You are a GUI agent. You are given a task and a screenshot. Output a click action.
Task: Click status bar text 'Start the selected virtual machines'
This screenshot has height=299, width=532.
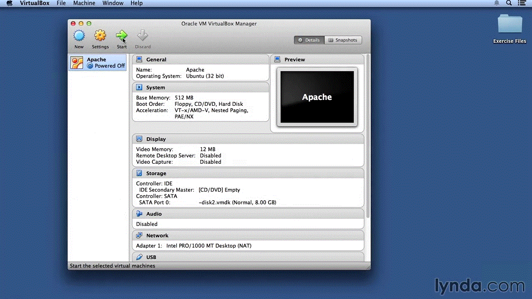(x=112, y=266)
